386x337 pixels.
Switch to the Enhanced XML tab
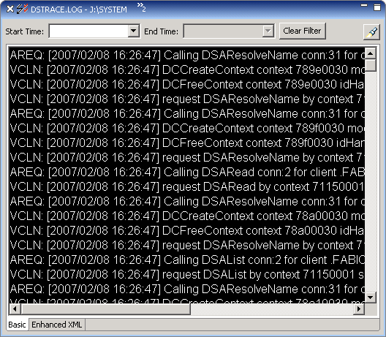pos(56,325)
